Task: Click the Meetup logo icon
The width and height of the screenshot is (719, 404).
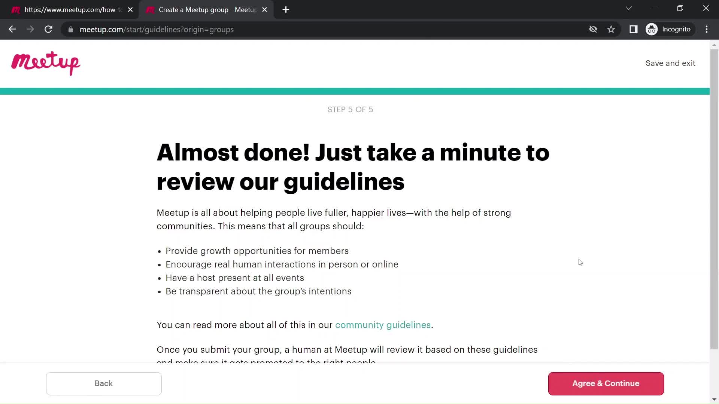Action: 45,63
